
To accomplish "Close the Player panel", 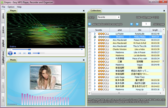I will 84,11.
